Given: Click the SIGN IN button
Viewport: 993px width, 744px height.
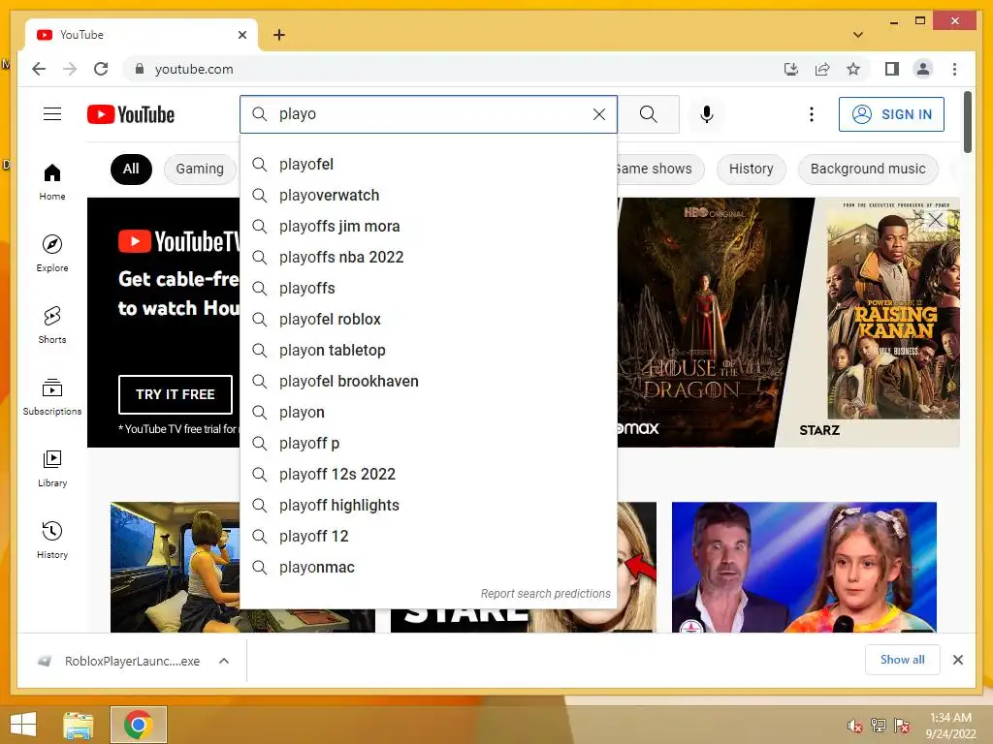Looking at the screenshot, I should click(x=891, y=114).
